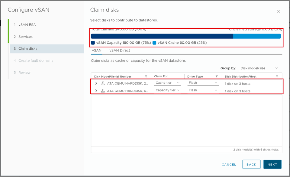This screenshot has width=290, height=177.
Task: Click disk icon in Cache tier row
Action: point(103,83)
